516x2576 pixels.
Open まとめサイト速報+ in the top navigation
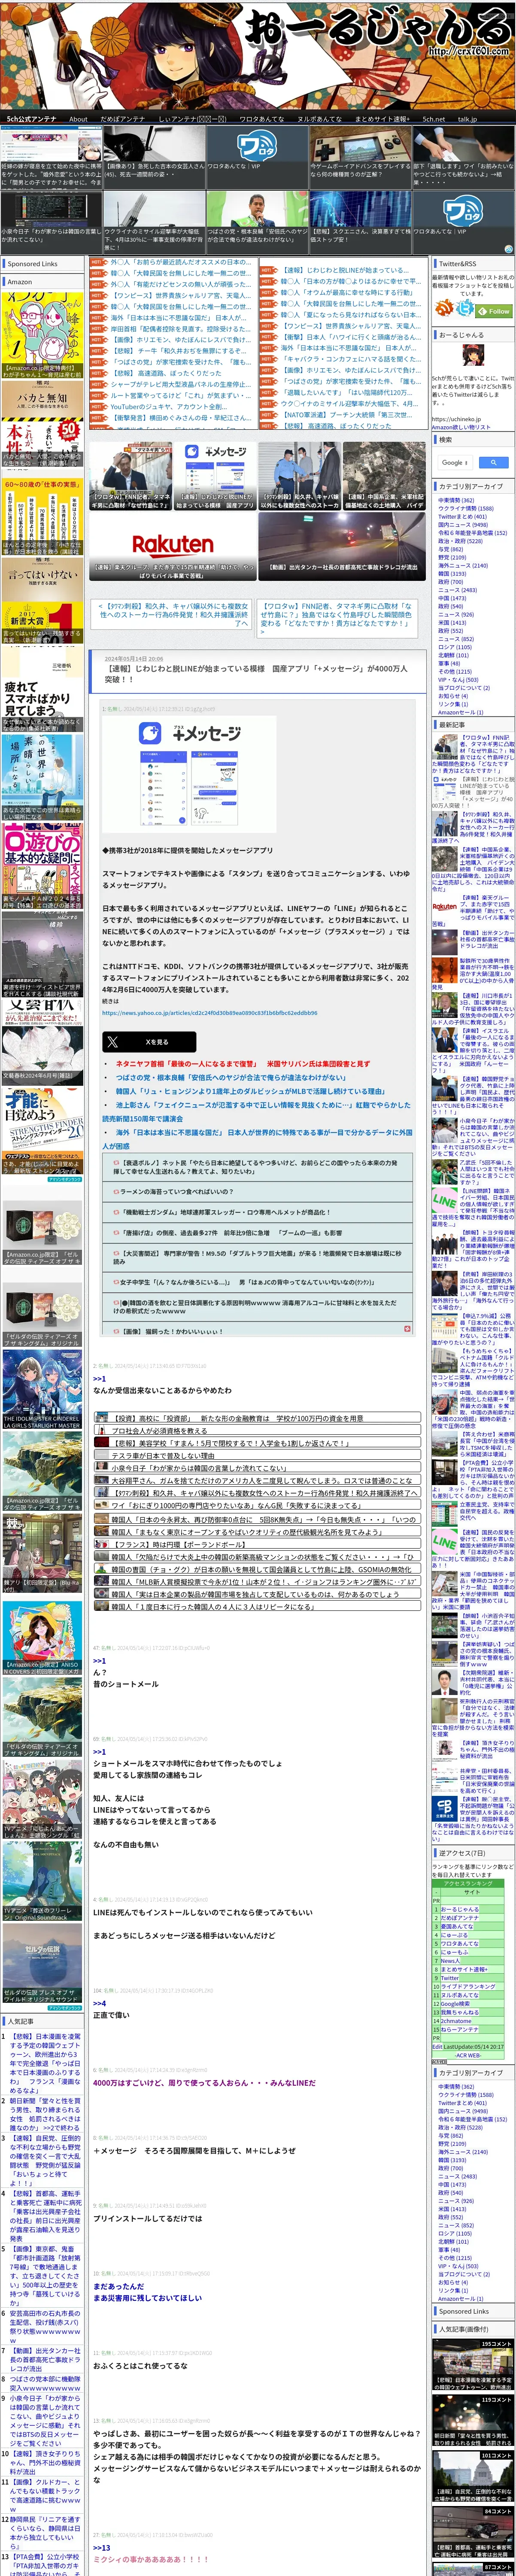click(382, 119)
